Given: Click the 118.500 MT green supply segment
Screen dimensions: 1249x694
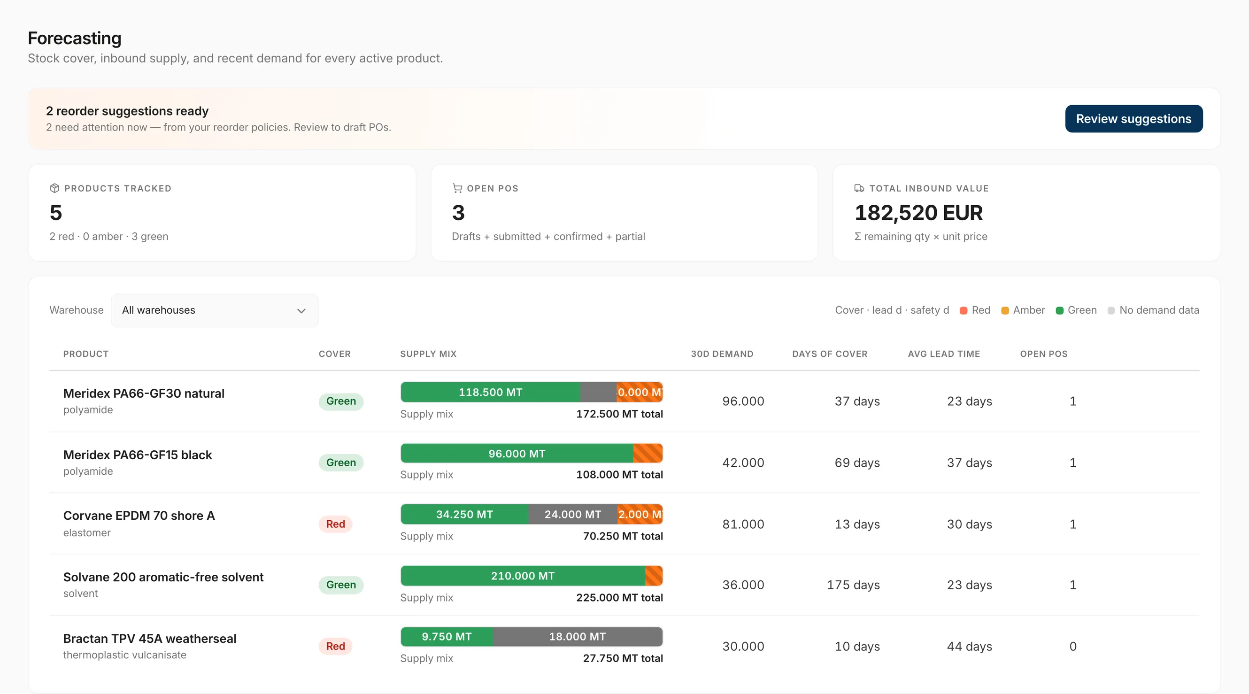Looking at the screenshot, I should (x=490, y=392).
